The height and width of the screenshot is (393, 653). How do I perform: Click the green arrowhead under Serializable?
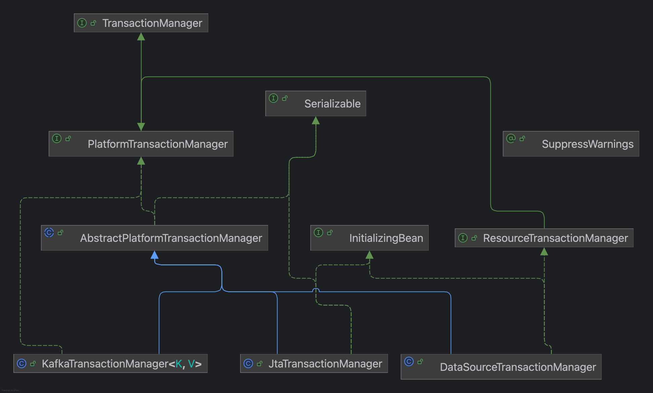point(316,120)
